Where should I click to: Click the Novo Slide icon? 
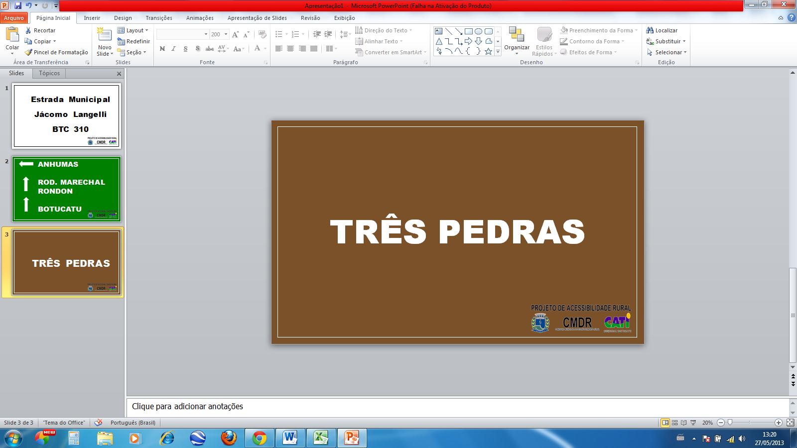[105, 34]
